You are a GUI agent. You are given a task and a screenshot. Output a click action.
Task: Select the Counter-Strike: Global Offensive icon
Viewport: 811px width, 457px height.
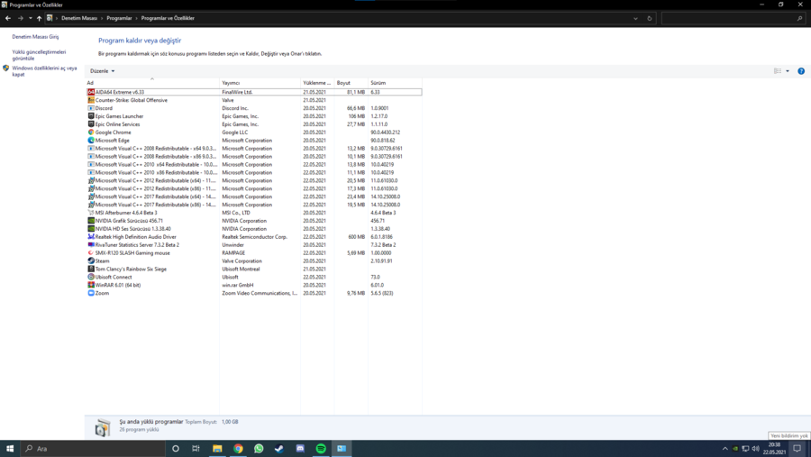pos(91,100)
